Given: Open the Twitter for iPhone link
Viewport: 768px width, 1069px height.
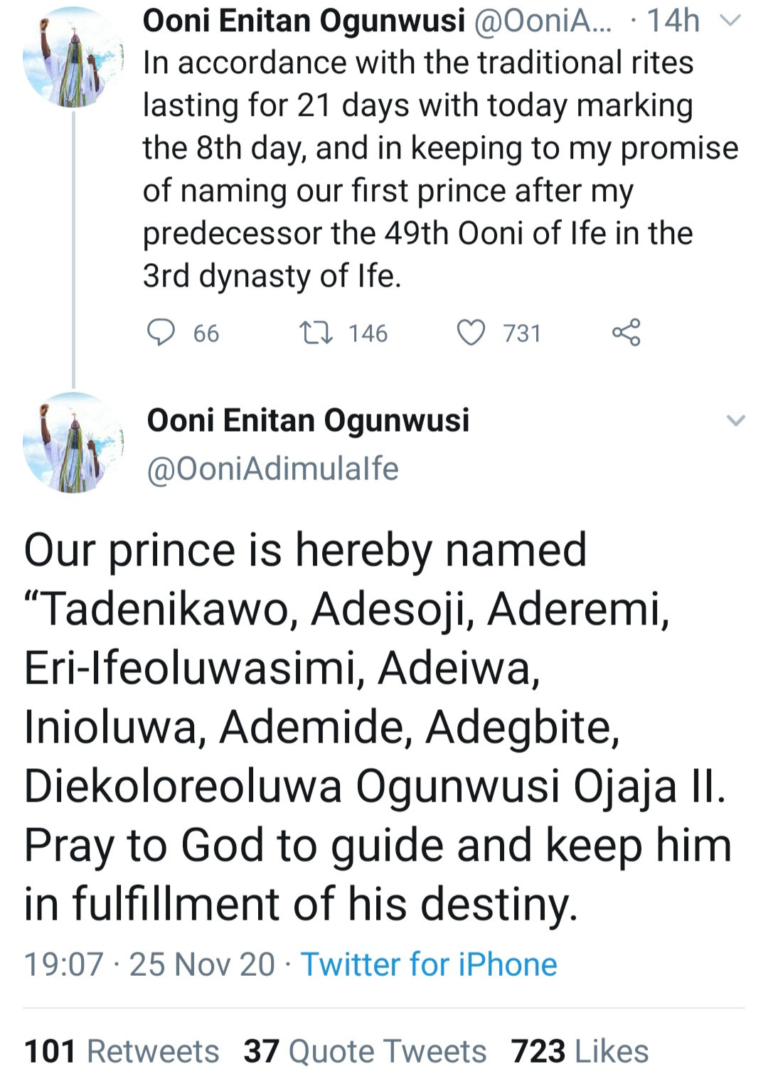Looking at the screenshot, I should [x=429, y=964].
